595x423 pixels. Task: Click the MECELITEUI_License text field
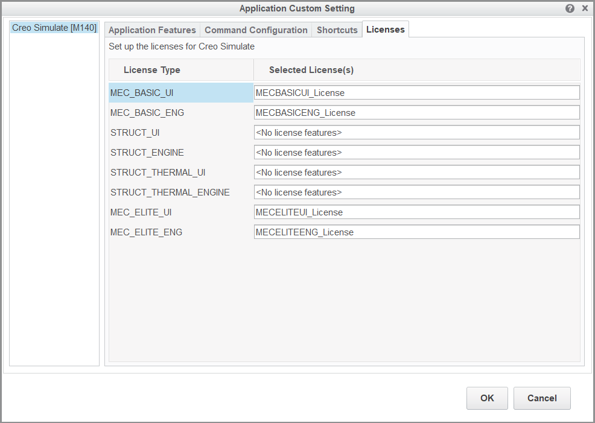[x=416, y=212]
